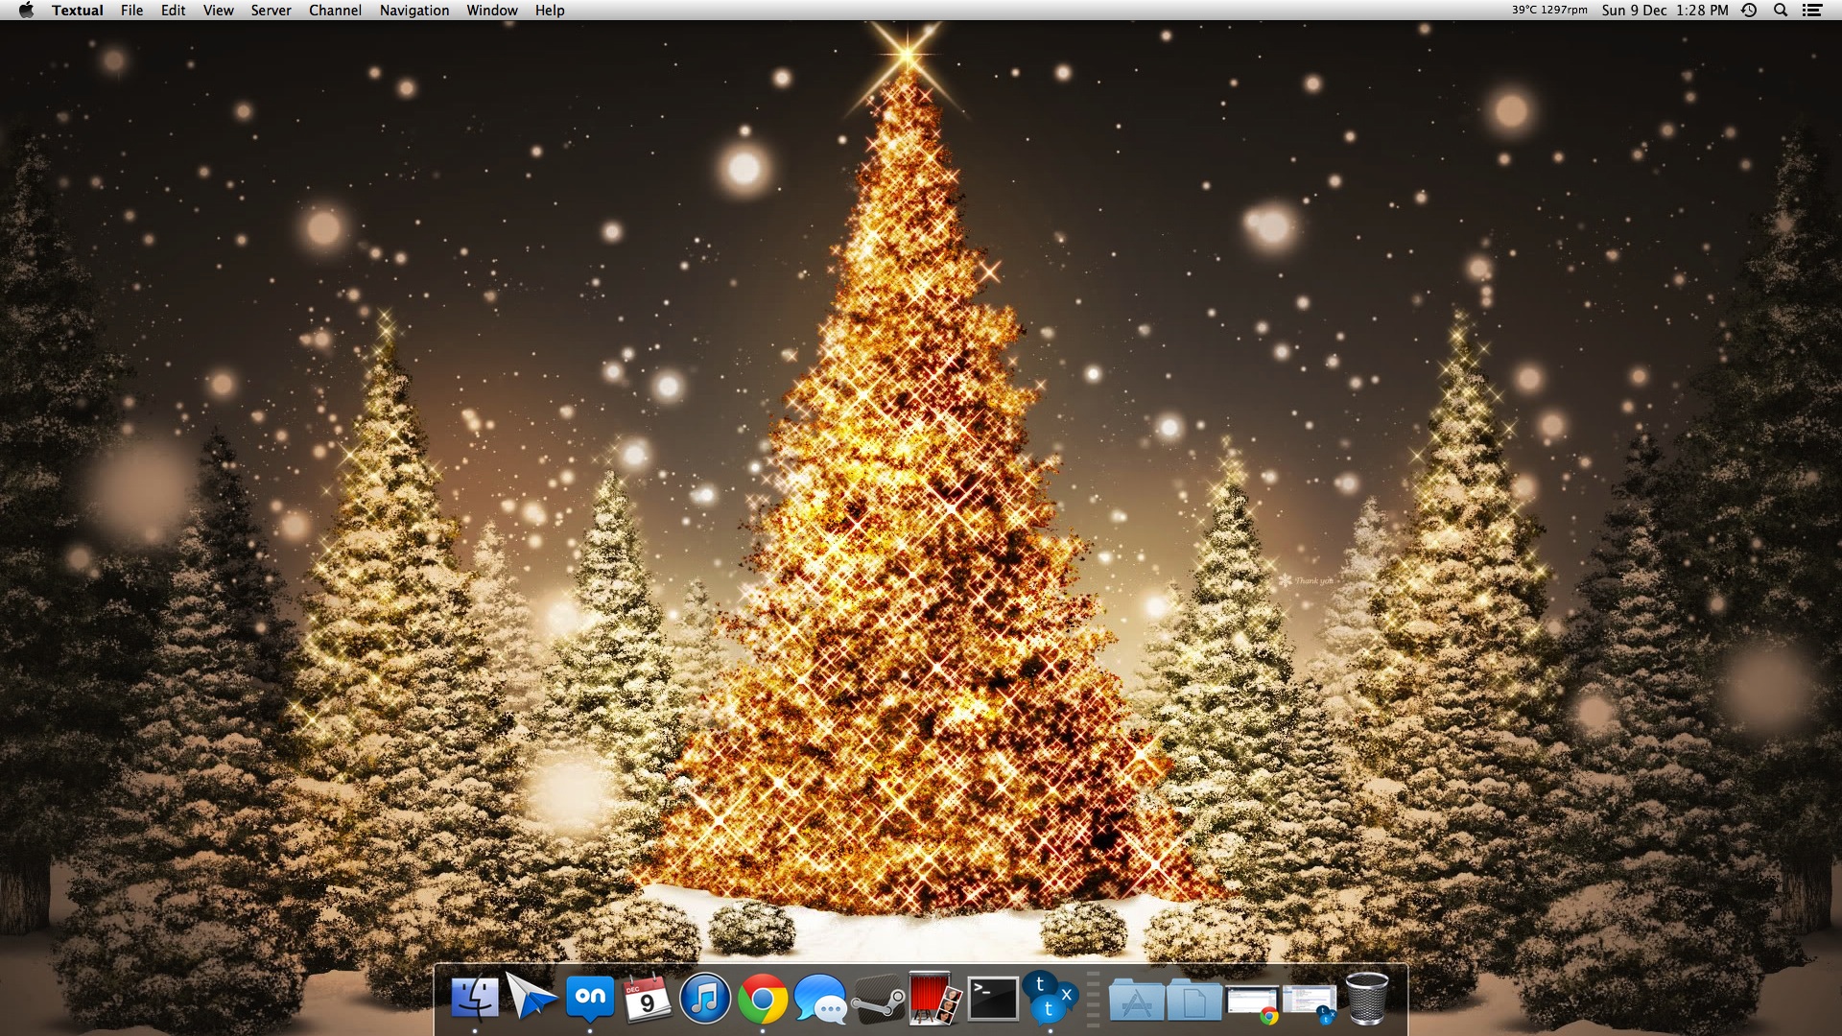Open the Trash can
The width and height of the screenshot is (1842, 1036).
point(1366,999)
